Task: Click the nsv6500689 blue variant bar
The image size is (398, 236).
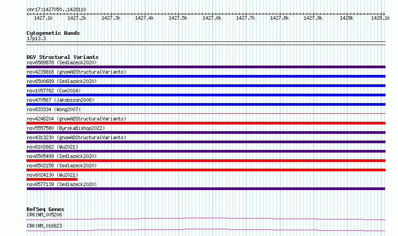Action: point(206,86)
